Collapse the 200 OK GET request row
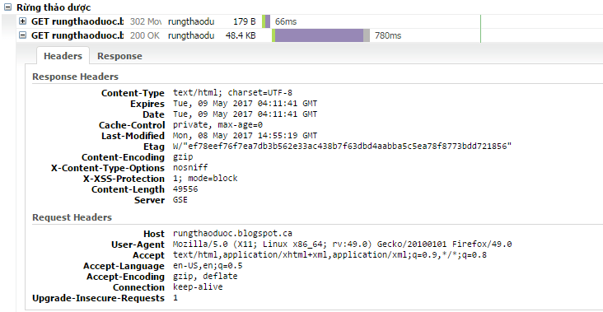Screen dimensions: 603x312 click(x=23, y=35)
